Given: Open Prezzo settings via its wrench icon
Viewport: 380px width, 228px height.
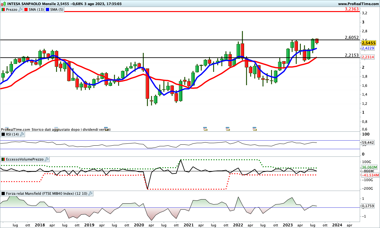Looking at the screenshot, I should tap(21, 9).
